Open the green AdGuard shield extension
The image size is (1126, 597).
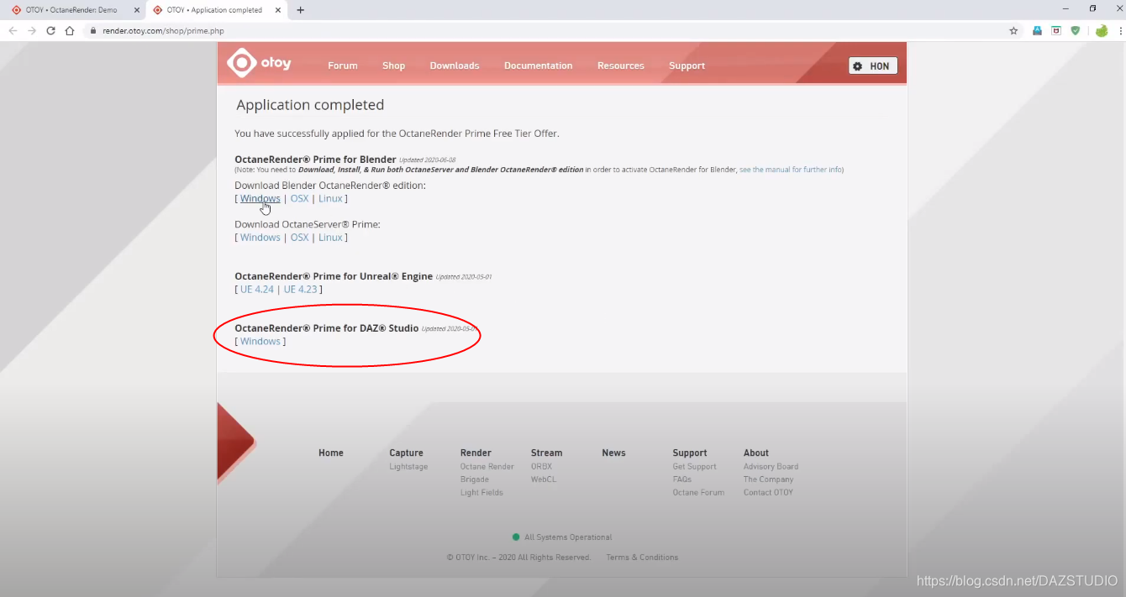coord(1075,31)
